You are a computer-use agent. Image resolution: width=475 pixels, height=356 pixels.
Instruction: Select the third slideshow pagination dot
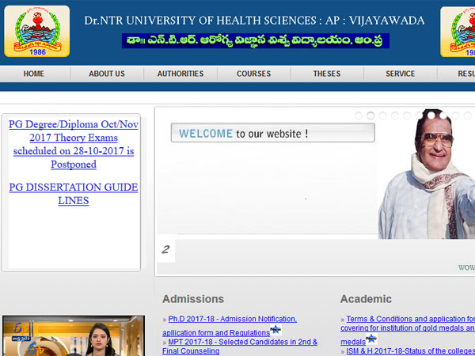[382, 116]
